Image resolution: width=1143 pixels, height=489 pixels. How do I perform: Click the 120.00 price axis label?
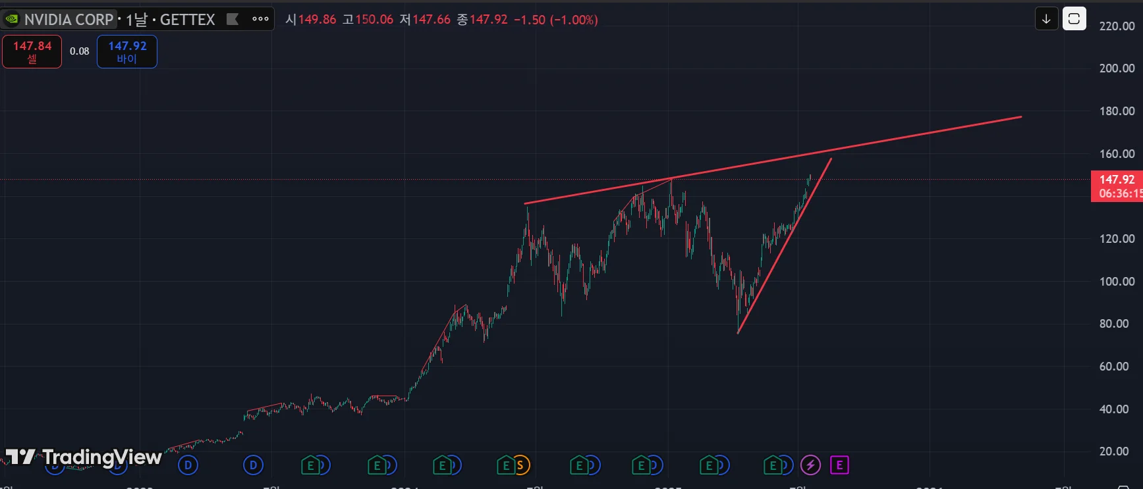click(x=1117, y=239)
